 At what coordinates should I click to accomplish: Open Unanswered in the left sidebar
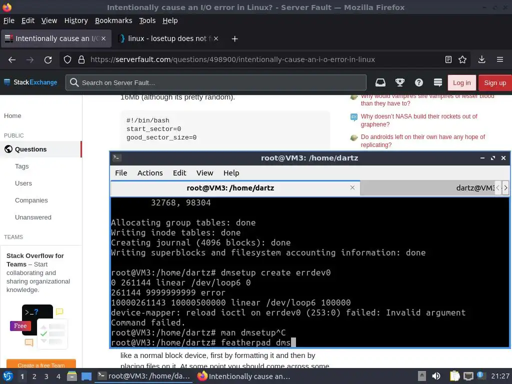pyautogui.click(x=33, y=217)
